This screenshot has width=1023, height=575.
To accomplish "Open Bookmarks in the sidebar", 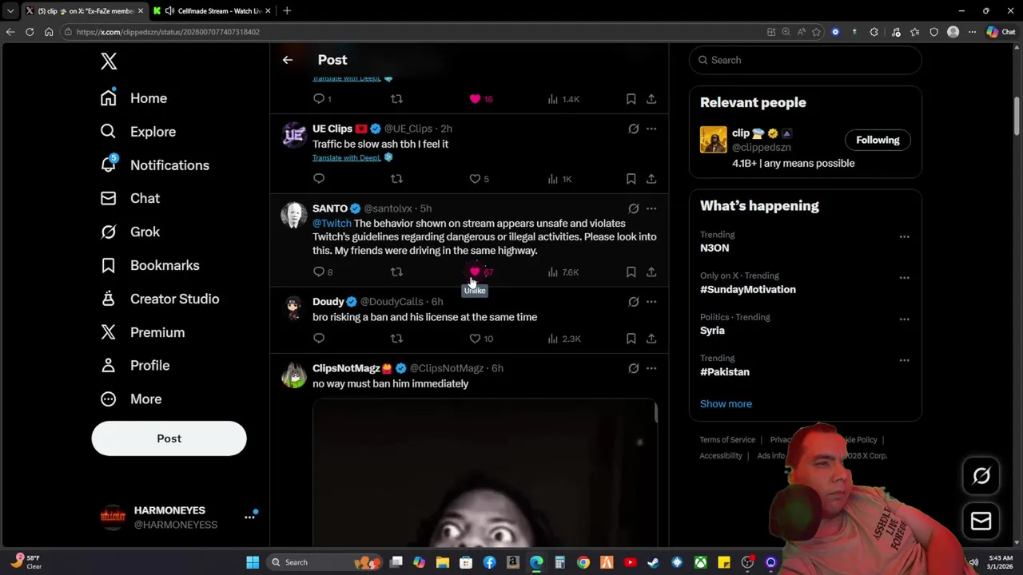I will [150, 265].
